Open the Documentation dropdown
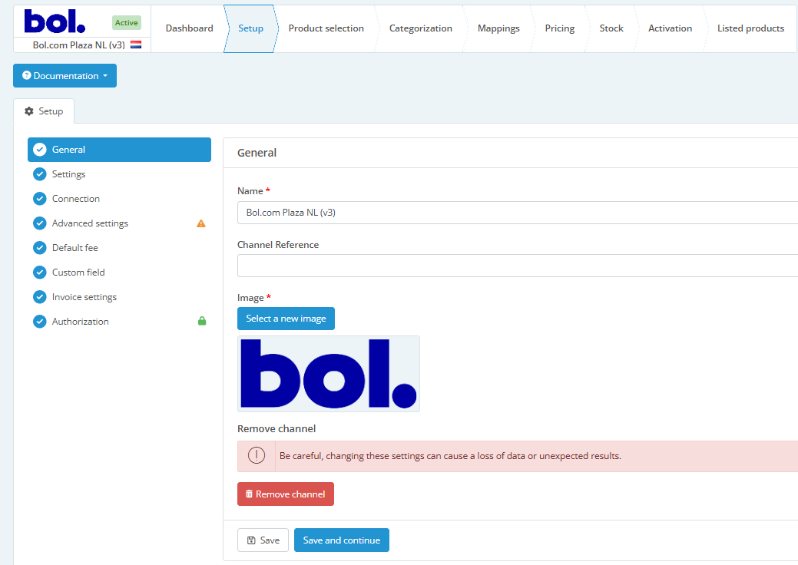The width and height of the screenshot is (798, 565). (65, 75)
